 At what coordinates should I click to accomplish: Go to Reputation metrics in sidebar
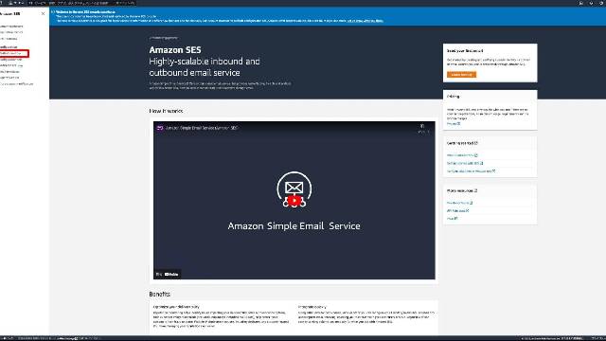(11, 32)
